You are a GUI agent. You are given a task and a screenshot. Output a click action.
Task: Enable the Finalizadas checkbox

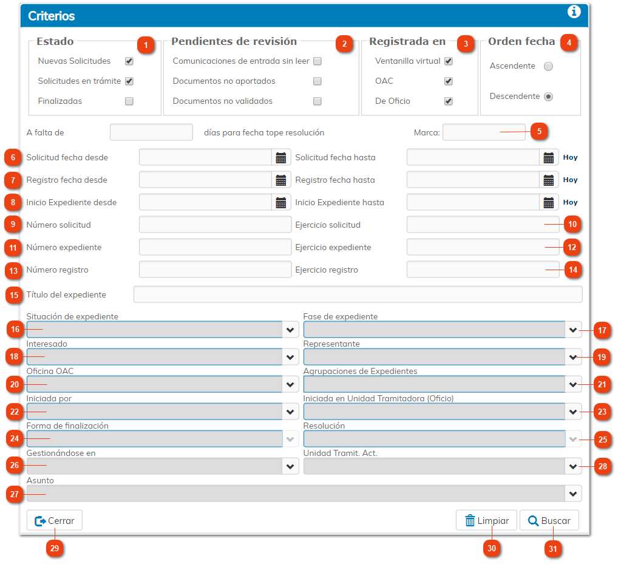click(x=129, y=101)
